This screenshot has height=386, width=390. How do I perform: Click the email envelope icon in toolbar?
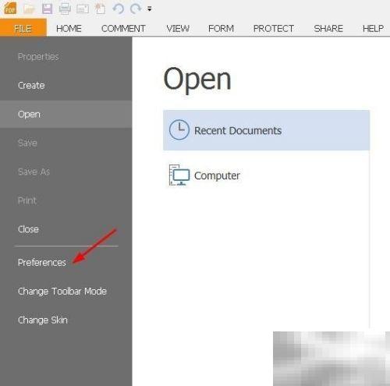click(x=83, y=9)
